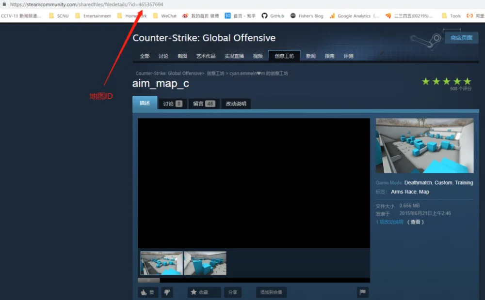The height and width of the screenshot is (300, 485).
Task: Click the black video preview area
Action: [254, 183]
